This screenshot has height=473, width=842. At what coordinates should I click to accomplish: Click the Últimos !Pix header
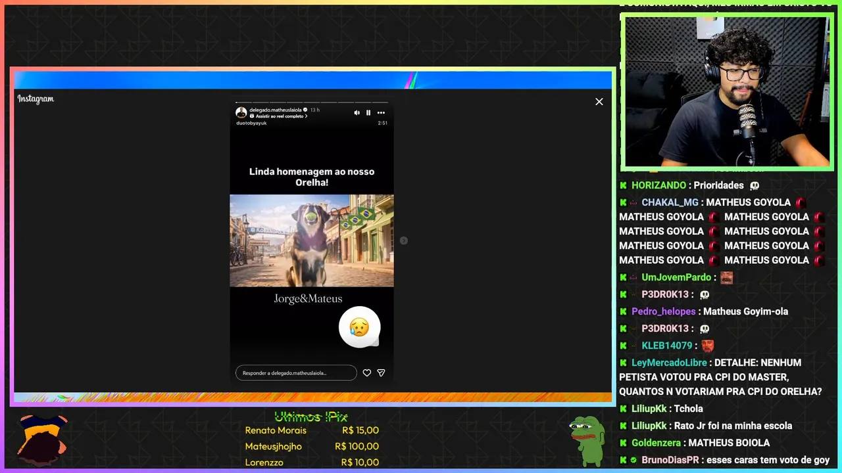coord(310,417)
